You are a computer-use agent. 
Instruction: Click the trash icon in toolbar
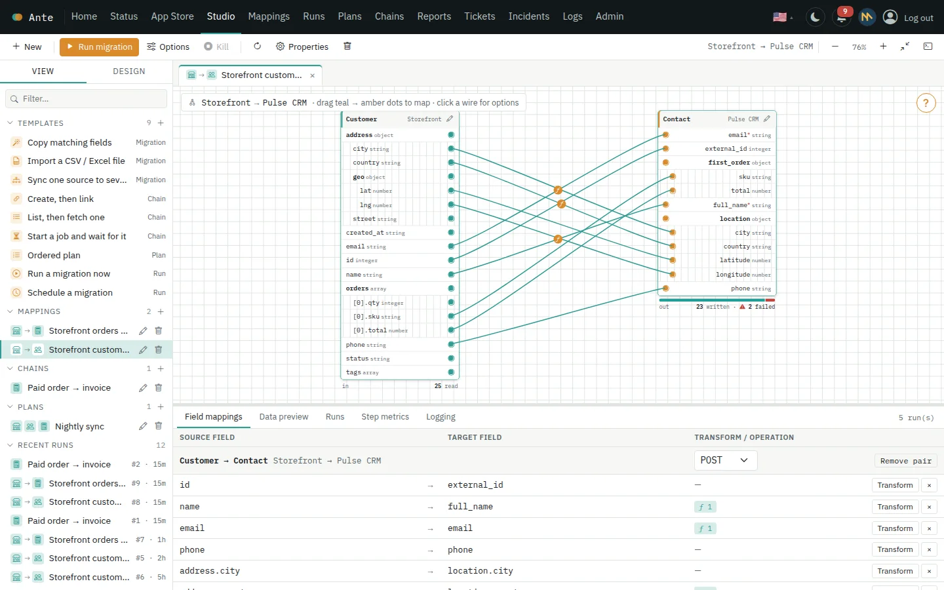pyautogui.click(x=347, y=47)
